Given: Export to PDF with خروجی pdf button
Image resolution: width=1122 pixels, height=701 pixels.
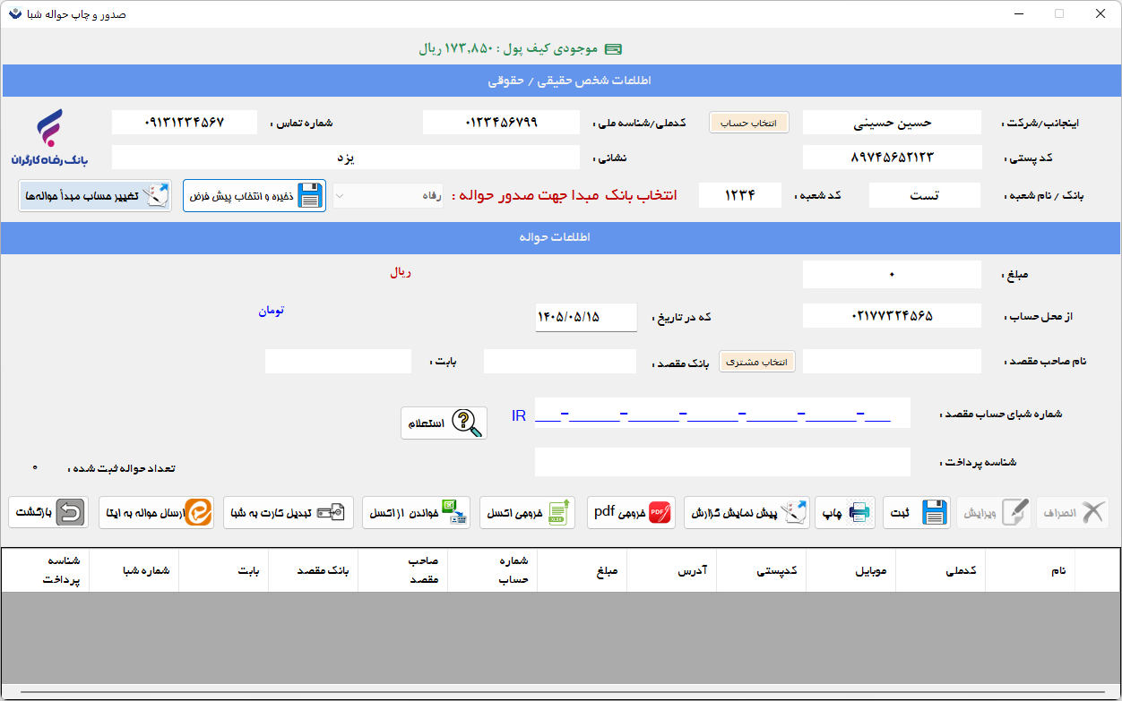Looking at the screenshot, I should pyautogui.click(x=633, y=513).
